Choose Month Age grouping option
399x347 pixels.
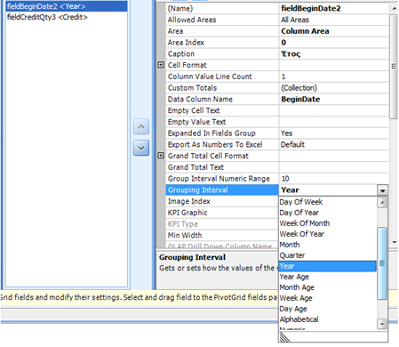pos(297,287)
